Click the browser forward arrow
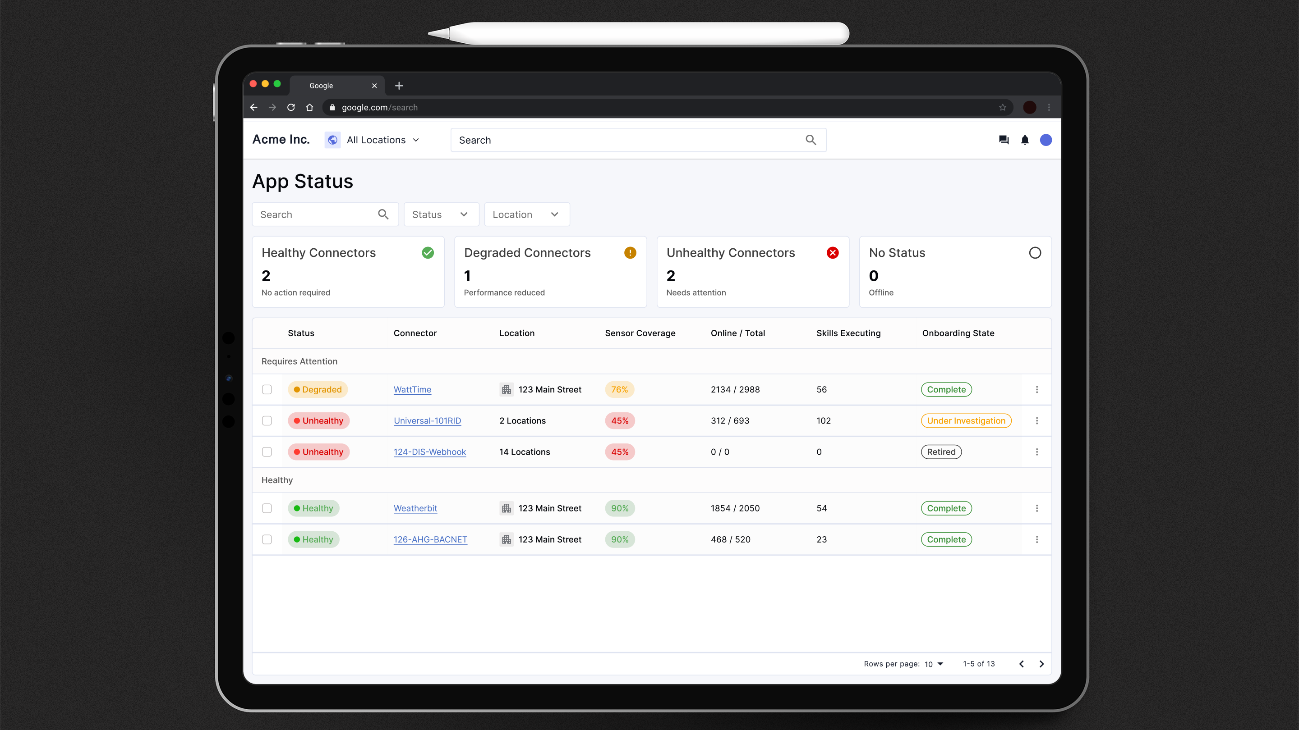1299x730 pixels. click(x=272, y=107)
